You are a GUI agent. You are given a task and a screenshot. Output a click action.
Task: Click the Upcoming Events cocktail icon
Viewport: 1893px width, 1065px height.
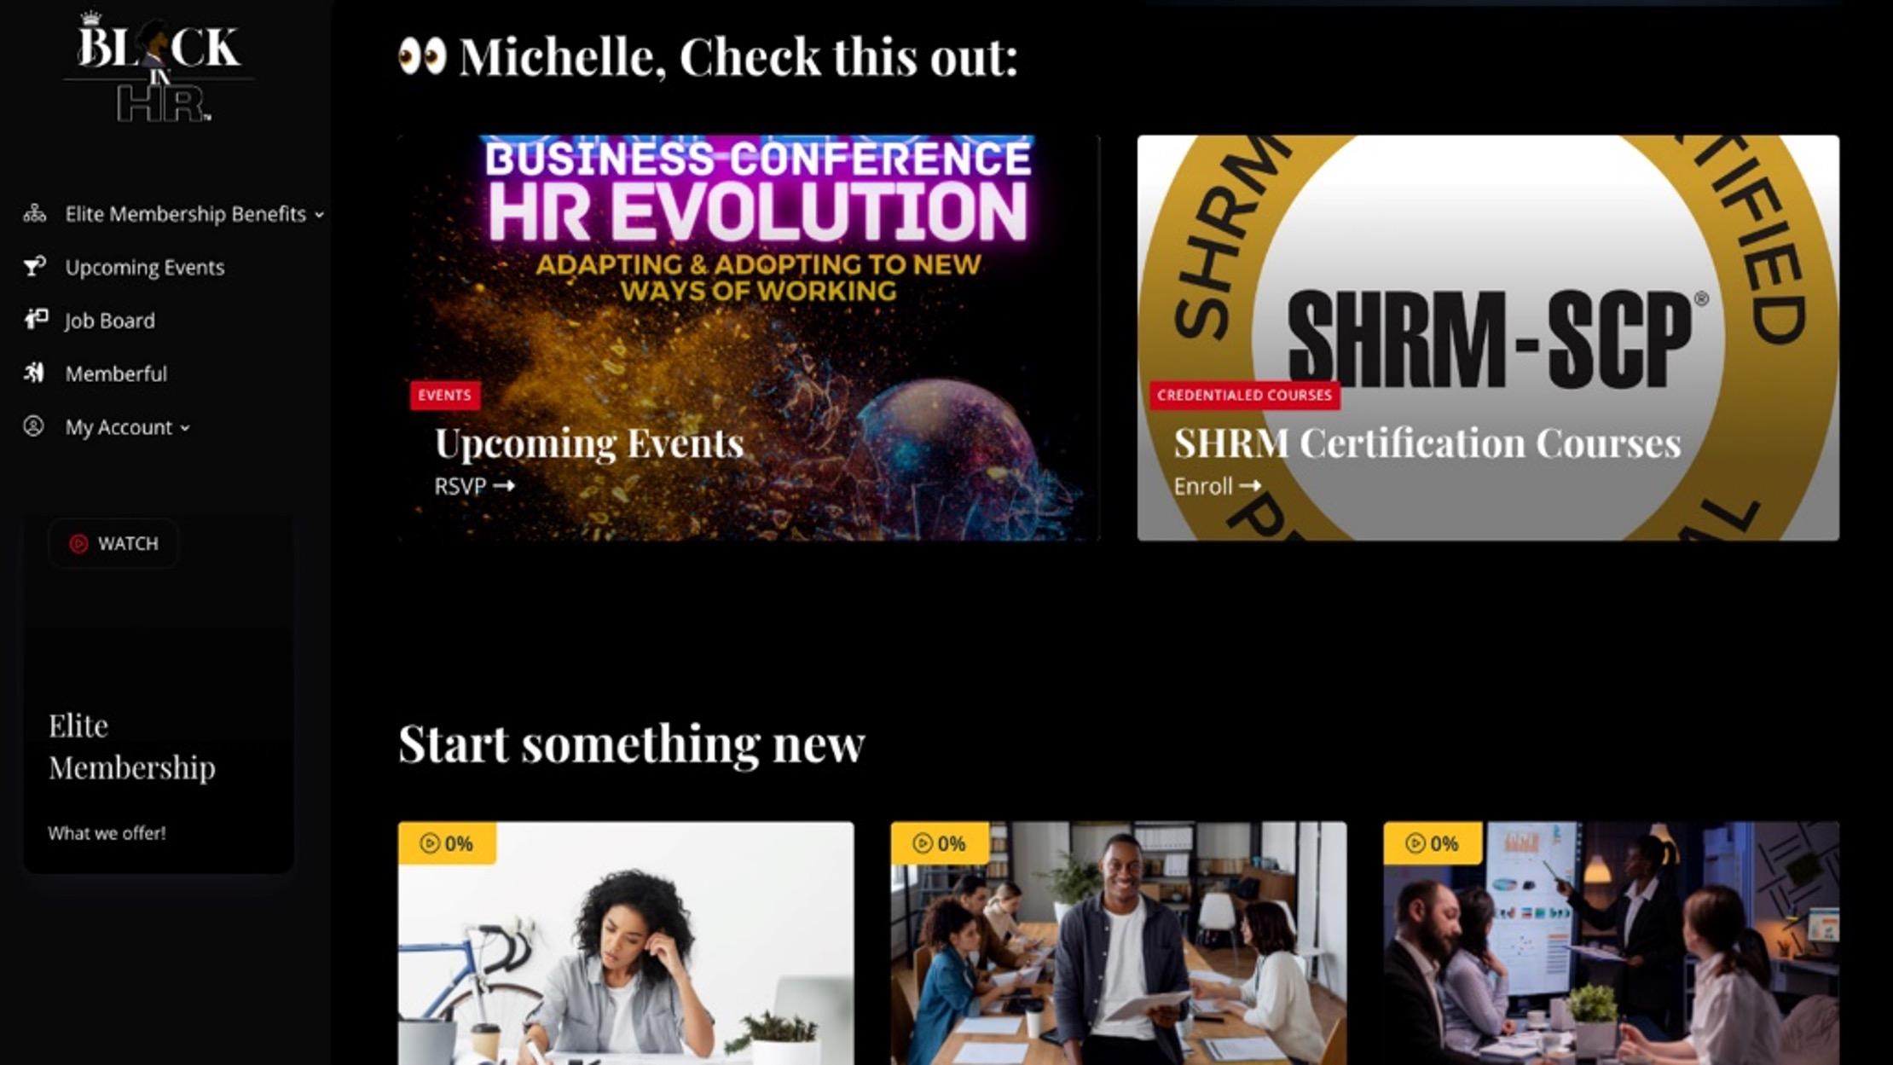(34, 267)
